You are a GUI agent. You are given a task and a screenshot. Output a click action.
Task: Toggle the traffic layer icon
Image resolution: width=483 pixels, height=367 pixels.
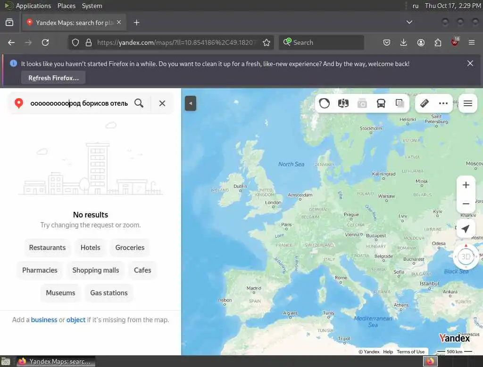pyautogui.click(x=325, y=103)
